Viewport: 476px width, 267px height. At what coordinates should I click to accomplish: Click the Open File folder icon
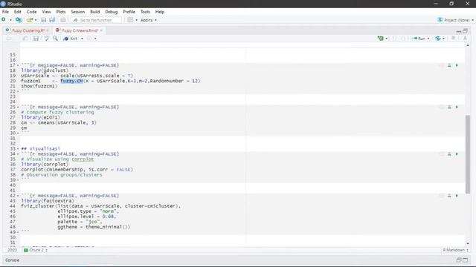coord(30,20)
